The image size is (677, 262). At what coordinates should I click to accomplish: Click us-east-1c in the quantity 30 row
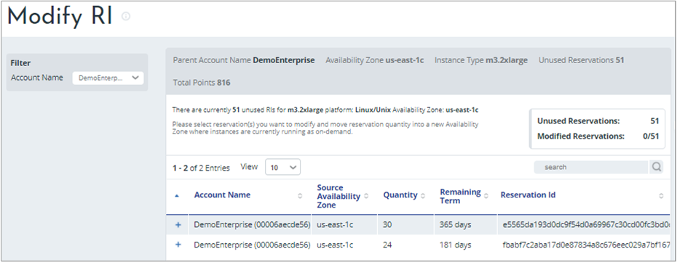[335, 224]
